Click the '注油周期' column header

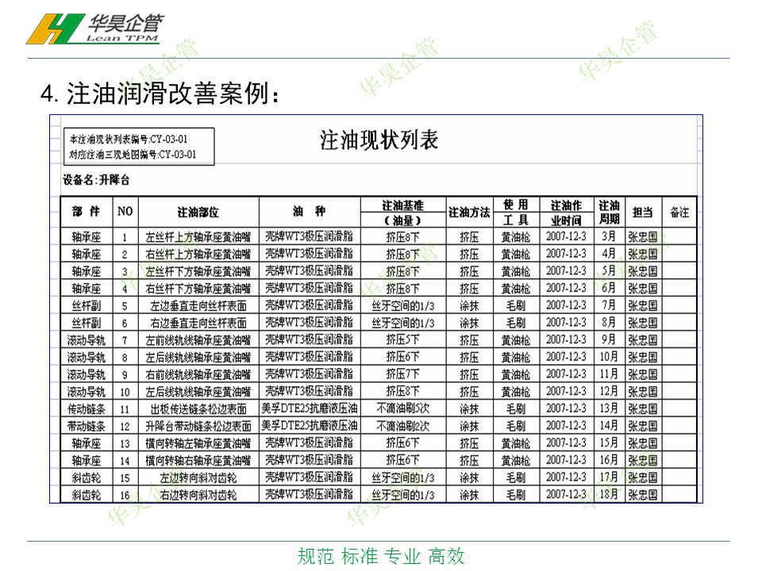tap(609, 213)
